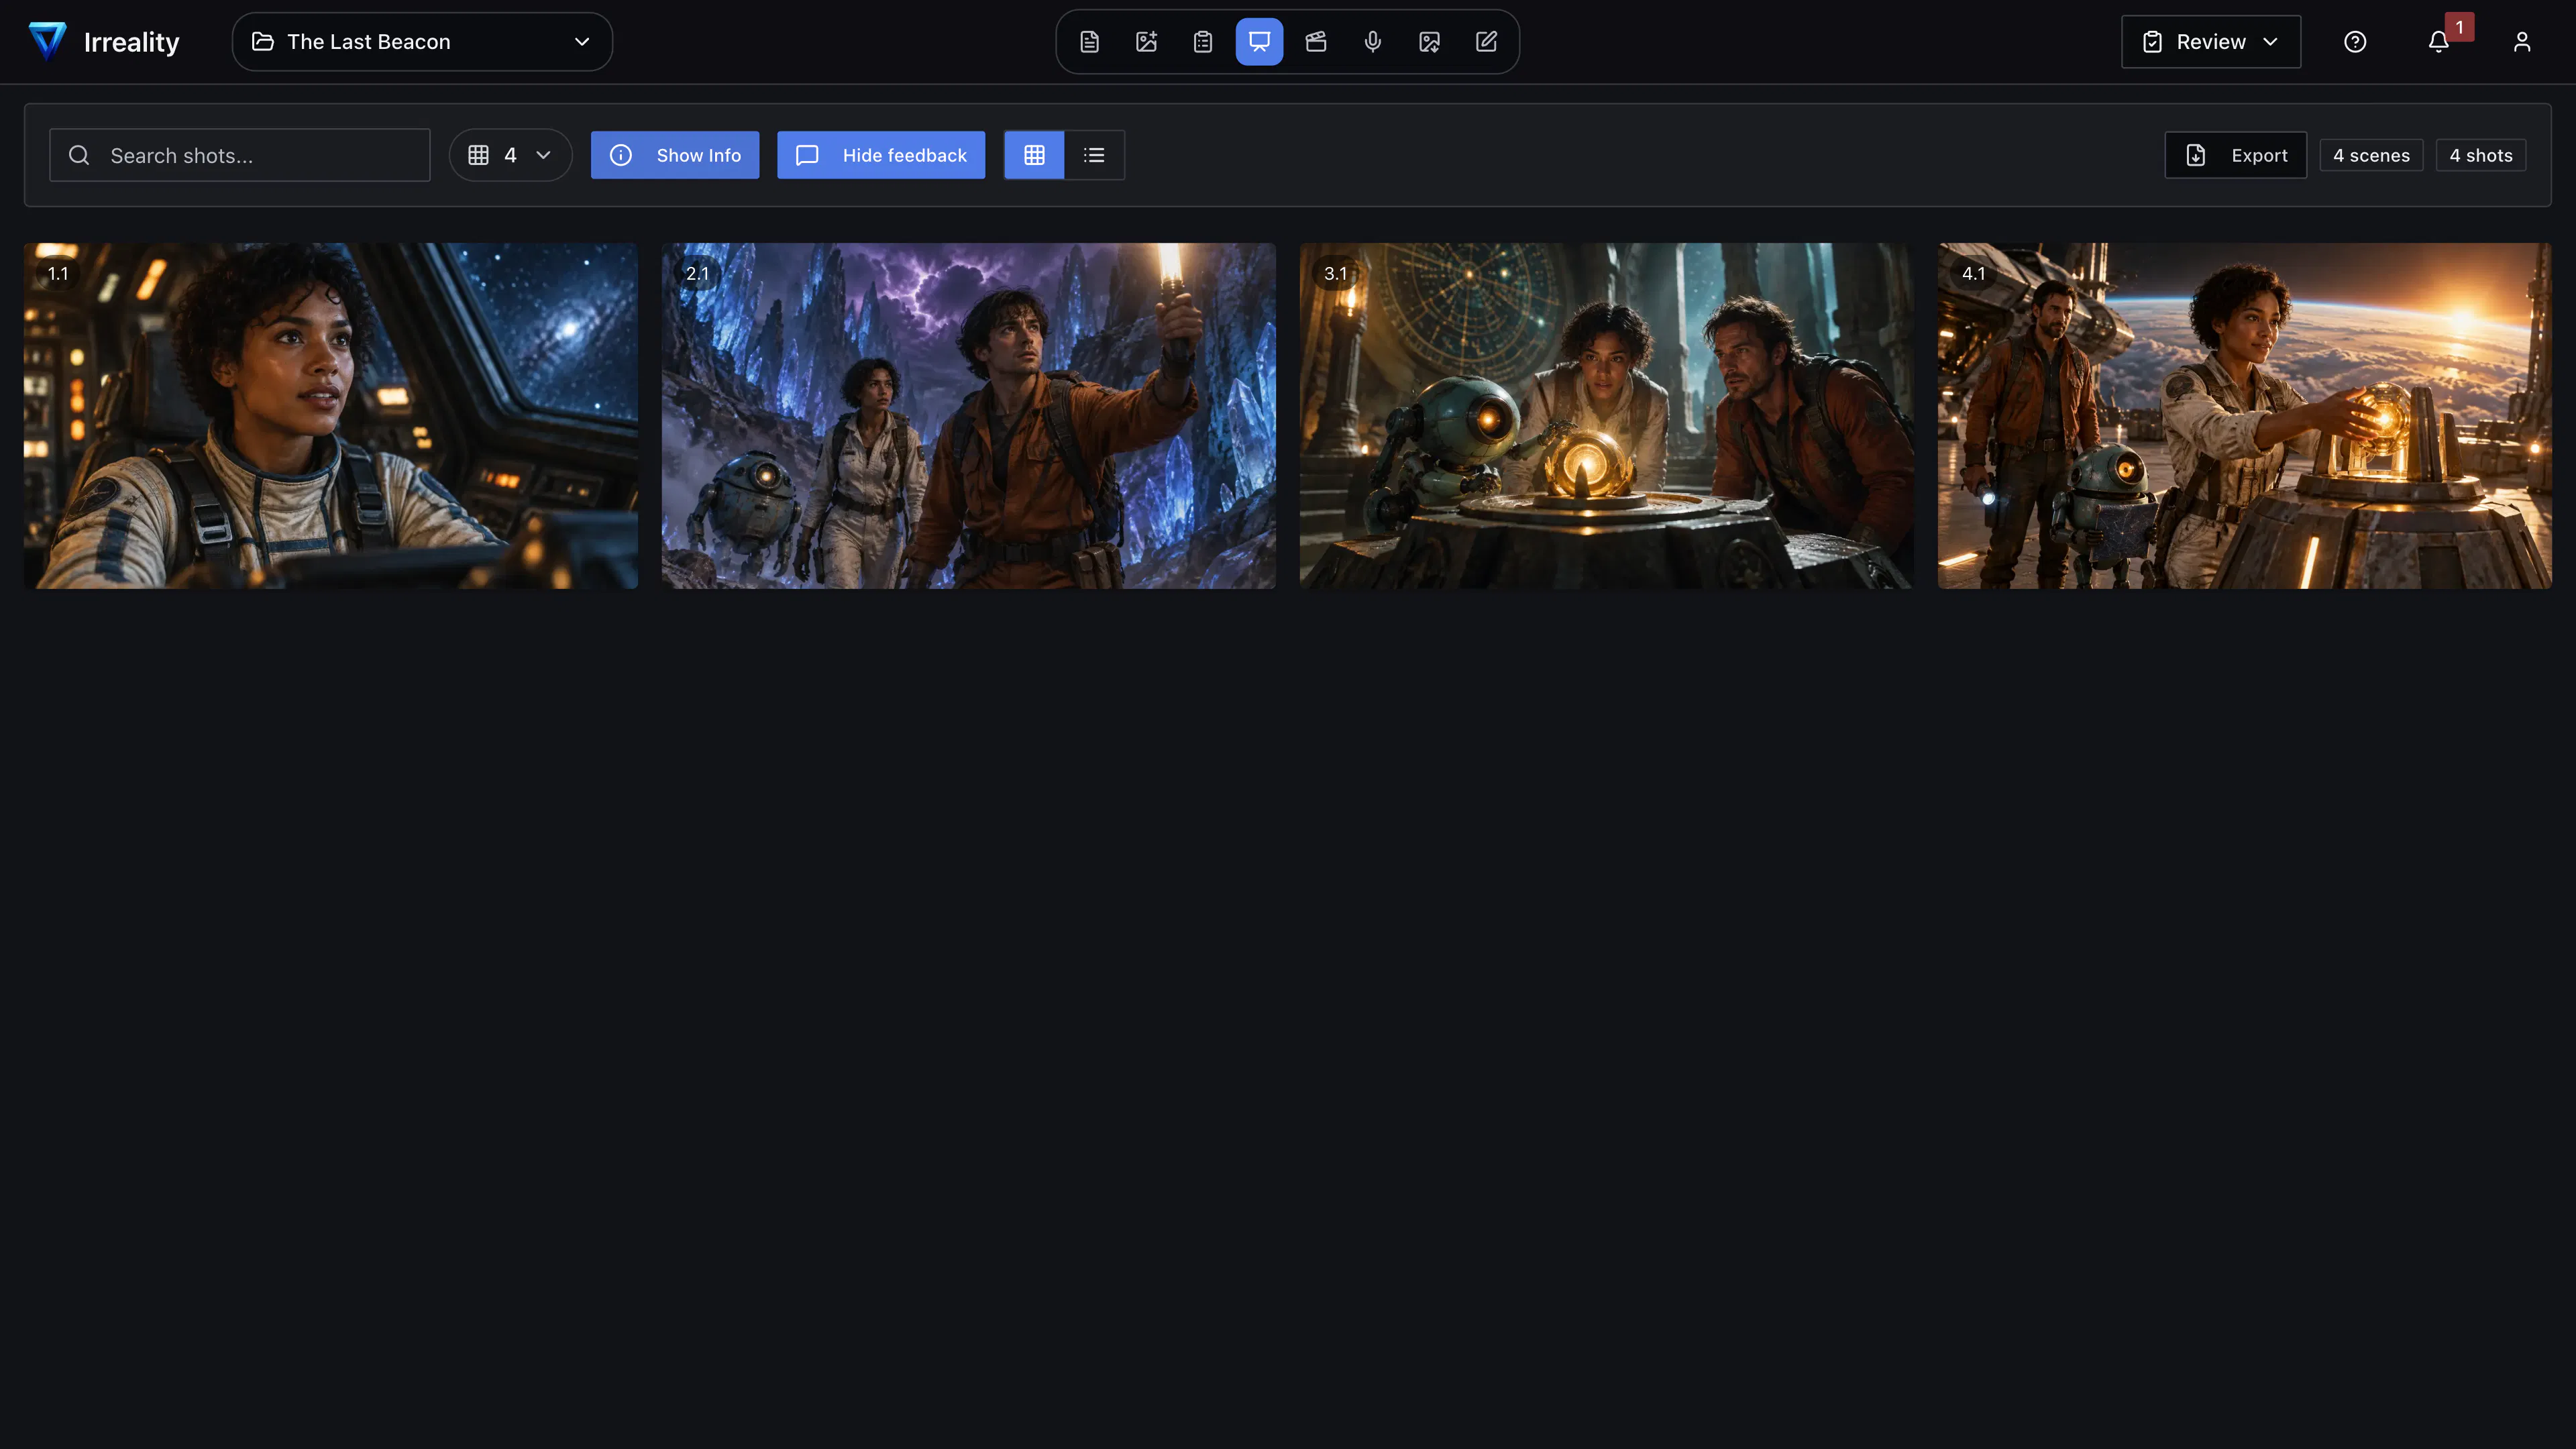Open the help question mark icon
The height and width of the screenshot is (1449, 2576).
(x=2355, y=42)
